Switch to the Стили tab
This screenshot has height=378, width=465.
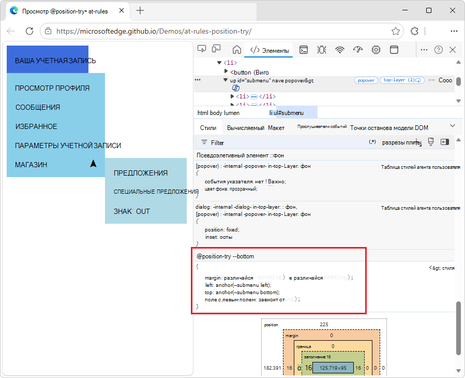pyautogui.click(x=208, y=128)
